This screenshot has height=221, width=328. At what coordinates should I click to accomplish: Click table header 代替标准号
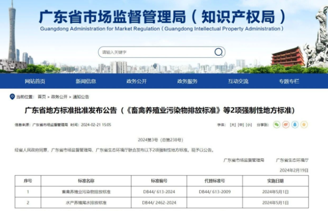click(215, 181)
